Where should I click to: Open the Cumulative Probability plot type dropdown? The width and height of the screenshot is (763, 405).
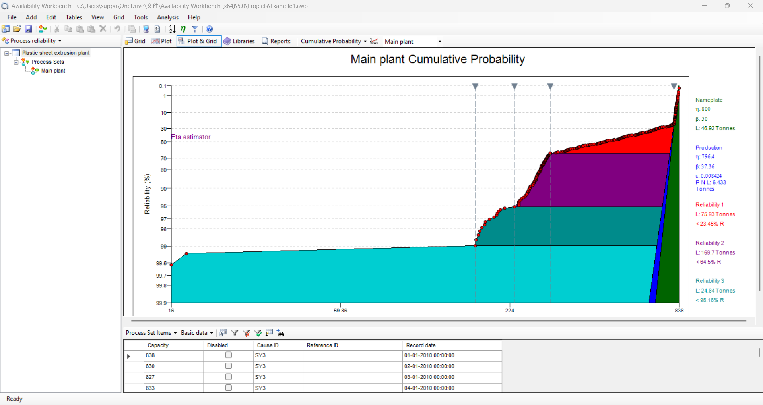tap(334, 41)
